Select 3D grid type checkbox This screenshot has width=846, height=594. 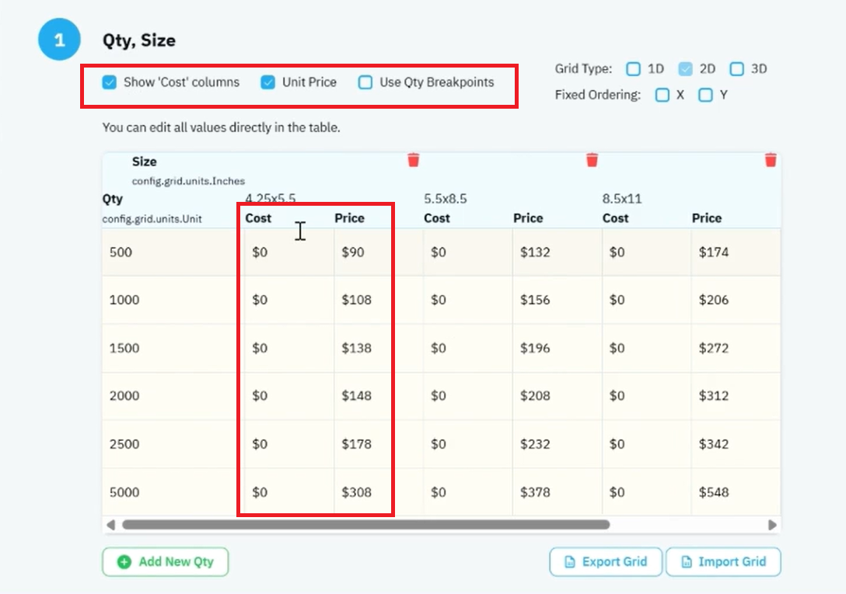(736, 69)
